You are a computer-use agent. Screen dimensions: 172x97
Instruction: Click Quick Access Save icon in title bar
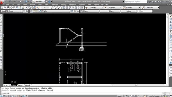[10, 1]
